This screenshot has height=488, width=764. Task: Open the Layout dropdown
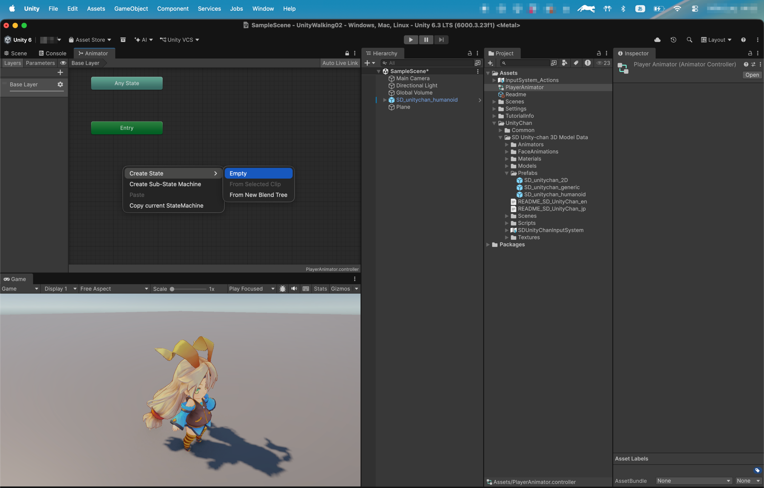click(716, 40)
